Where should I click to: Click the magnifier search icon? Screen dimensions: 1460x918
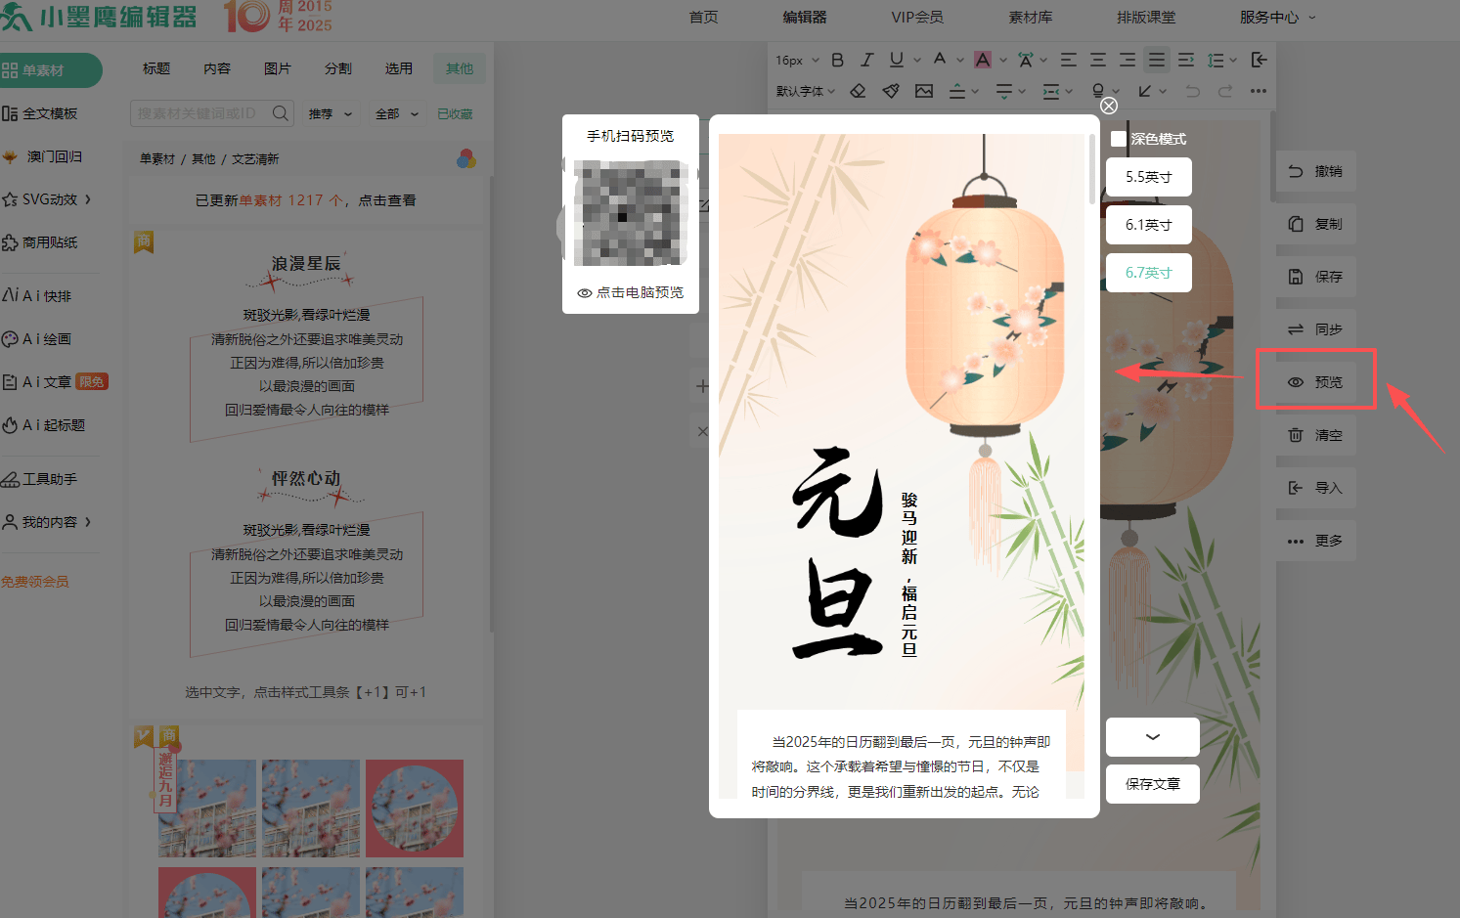point(281,113)
